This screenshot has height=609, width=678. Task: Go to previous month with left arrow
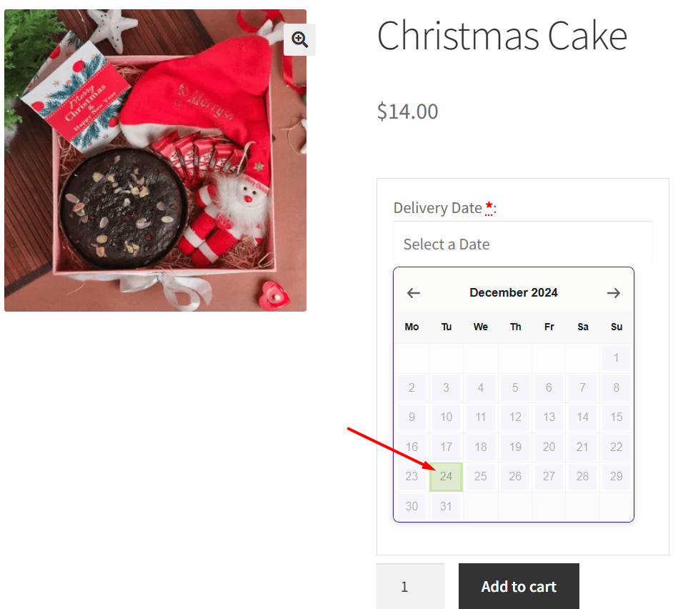point(414,293)
